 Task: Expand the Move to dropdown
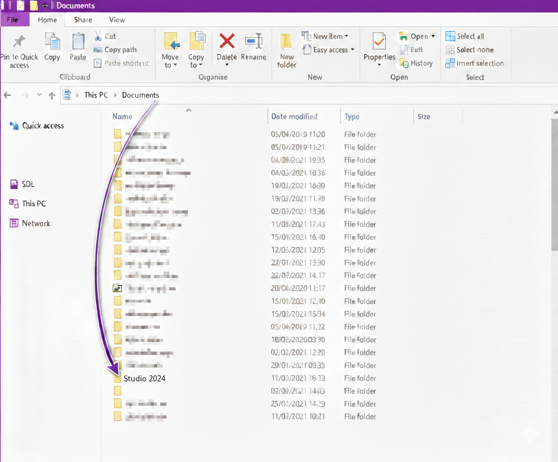click(170, 65)
